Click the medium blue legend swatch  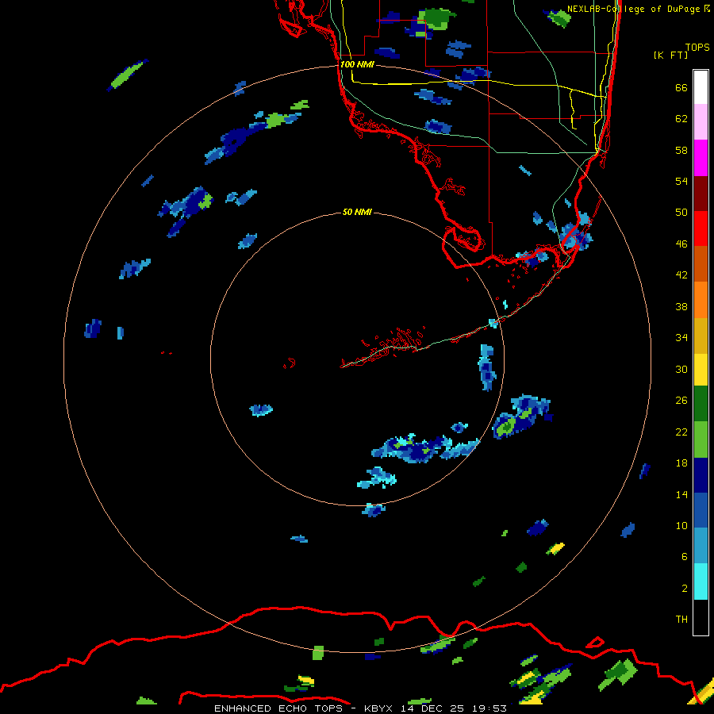(701, 510)
